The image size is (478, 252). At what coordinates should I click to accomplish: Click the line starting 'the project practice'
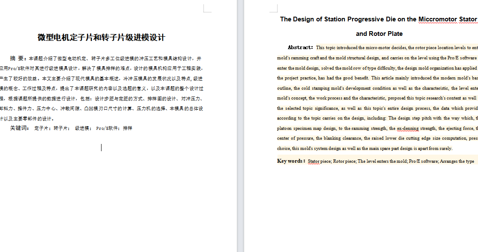pyautogui.click(x=377, y=78)
